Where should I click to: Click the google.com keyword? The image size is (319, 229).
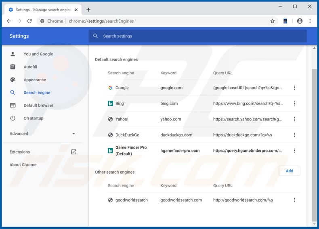(x=171, y=88)
